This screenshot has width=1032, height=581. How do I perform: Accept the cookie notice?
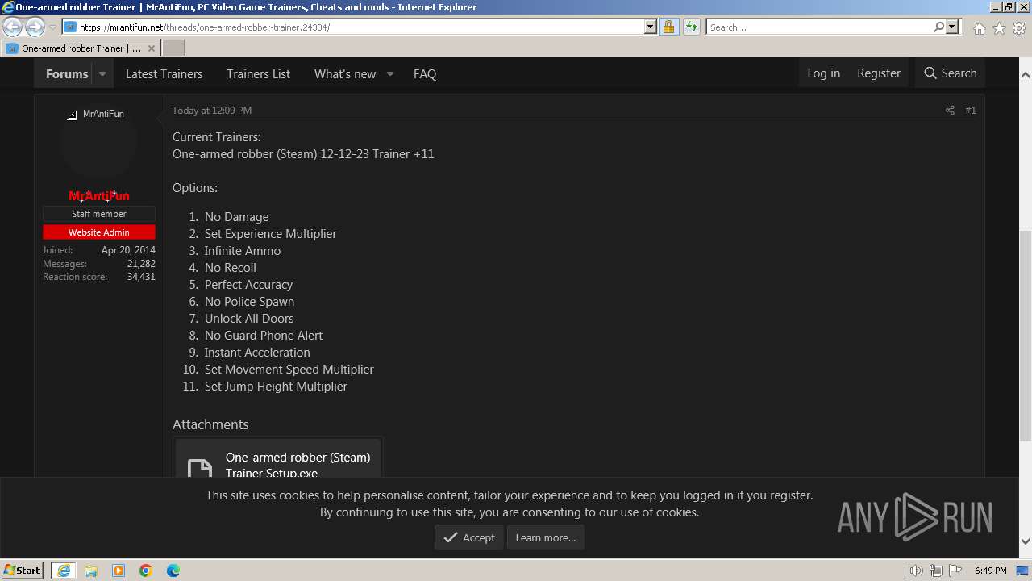469,537
